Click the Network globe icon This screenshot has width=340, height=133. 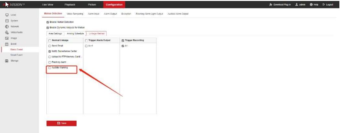click(x=6, y=26)
